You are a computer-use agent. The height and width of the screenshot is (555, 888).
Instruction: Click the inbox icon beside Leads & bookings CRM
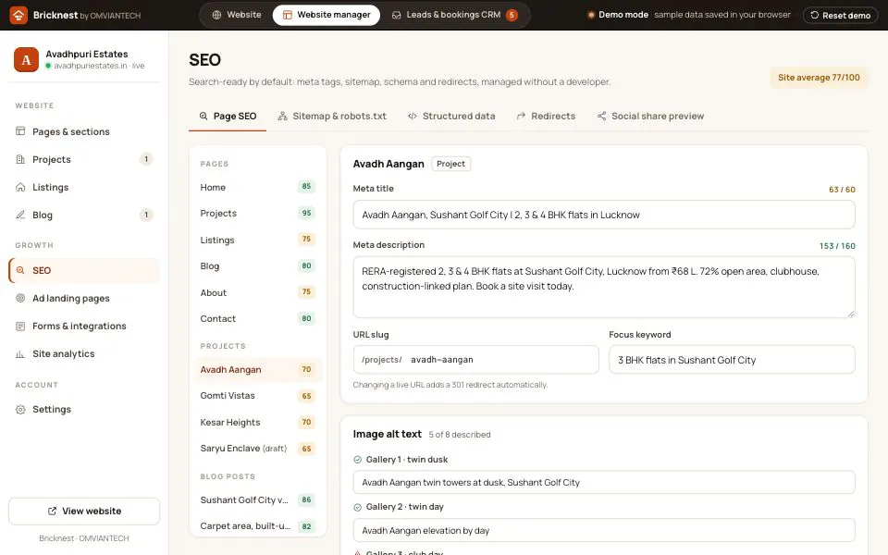[x=397, y=15]
